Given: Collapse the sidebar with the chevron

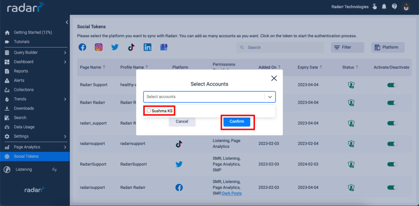Looking at the screenshot, I should tap(67, 22).
